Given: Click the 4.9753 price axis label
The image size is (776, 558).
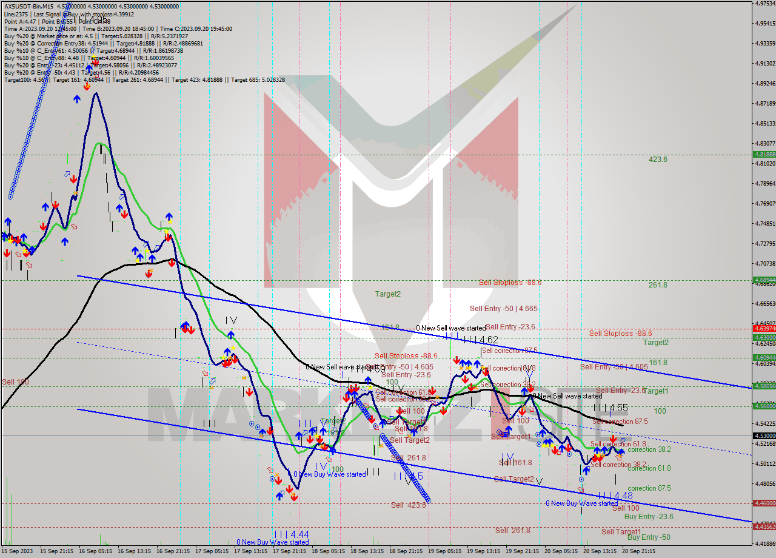Looking at the screenshot, I should click(x=764, y=4).
